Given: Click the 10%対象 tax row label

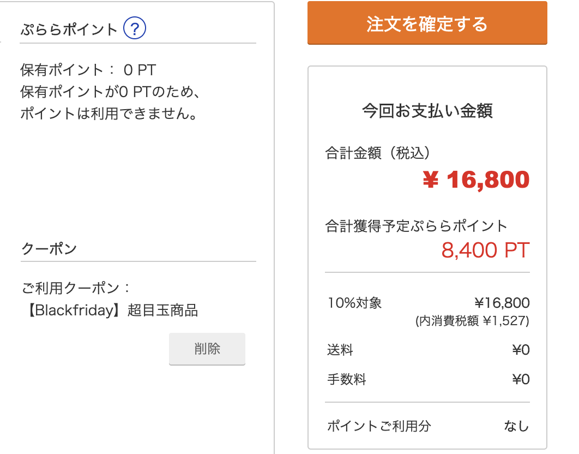Looking at the screenshot, I should click(354, 303).
